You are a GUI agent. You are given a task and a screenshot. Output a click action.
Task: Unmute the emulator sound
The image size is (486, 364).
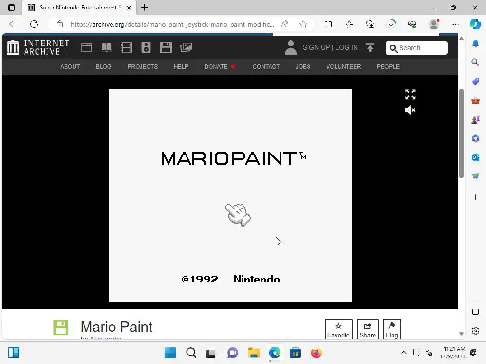[410, 110]
